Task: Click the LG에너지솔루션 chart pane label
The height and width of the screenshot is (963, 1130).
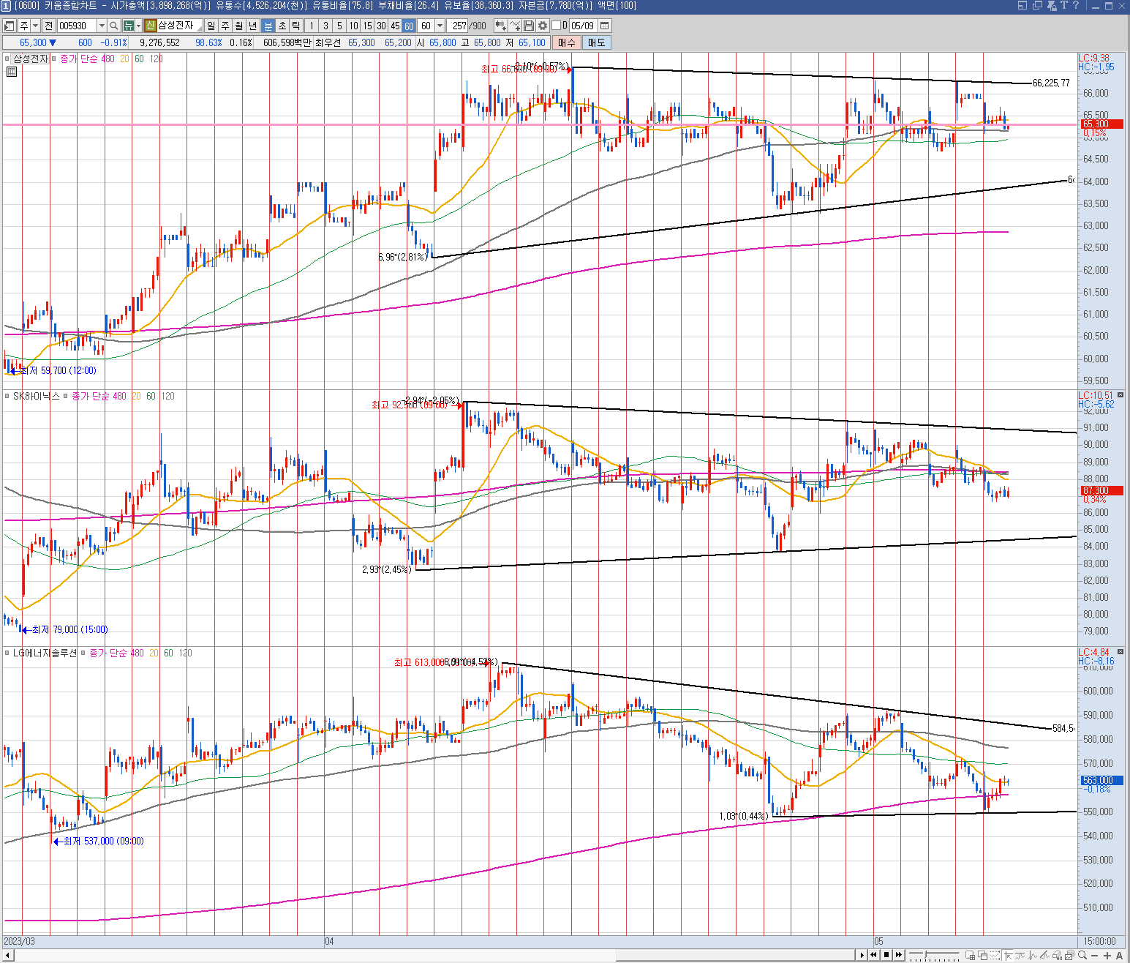Action: (45, 653)
